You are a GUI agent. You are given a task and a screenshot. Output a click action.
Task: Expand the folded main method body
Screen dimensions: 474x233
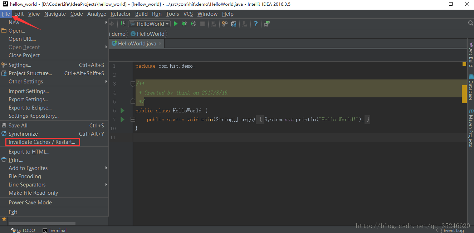tap(133, 120)
